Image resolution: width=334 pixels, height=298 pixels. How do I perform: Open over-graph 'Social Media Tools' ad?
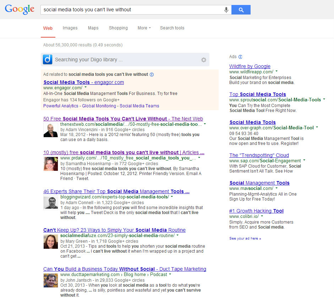[253, 122]
